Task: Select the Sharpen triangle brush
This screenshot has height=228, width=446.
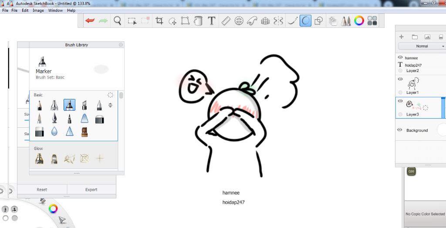Action: pos(69,131)
